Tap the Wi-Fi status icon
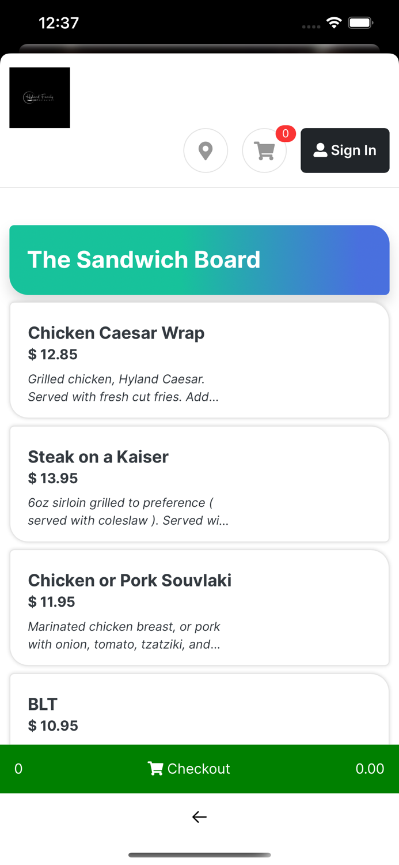The image size is (399, 865). click(x=334, y=23)
